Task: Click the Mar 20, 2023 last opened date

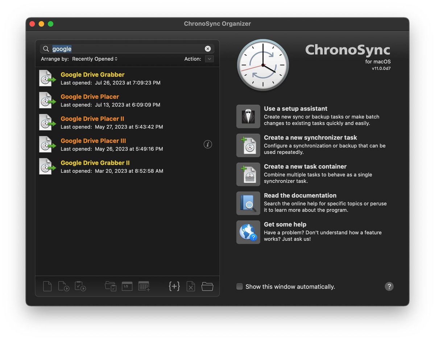Action: click(x=129, y=171)
